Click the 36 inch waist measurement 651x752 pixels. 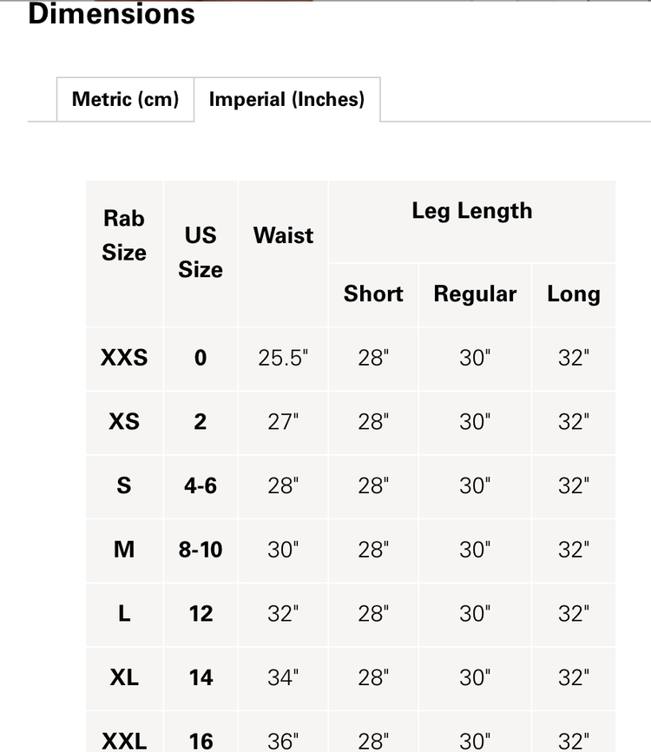[282, 741]
